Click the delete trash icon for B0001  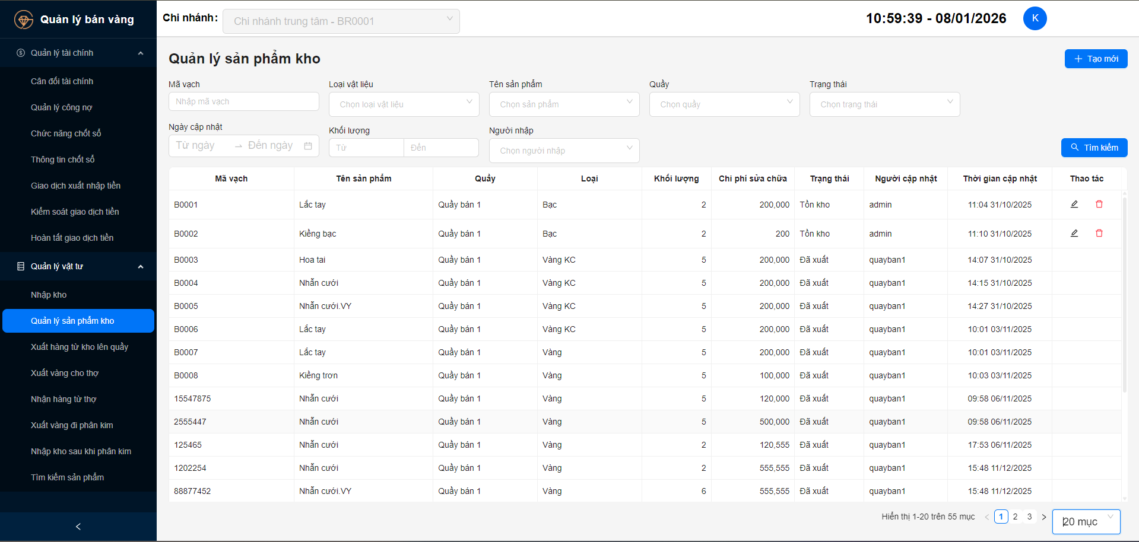coord(1099,205)
